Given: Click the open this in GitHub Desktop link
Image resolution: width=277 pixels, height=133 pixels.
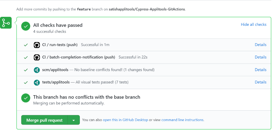Looking at the screenshot, I should pyautogui.click(x=125, y=120).
